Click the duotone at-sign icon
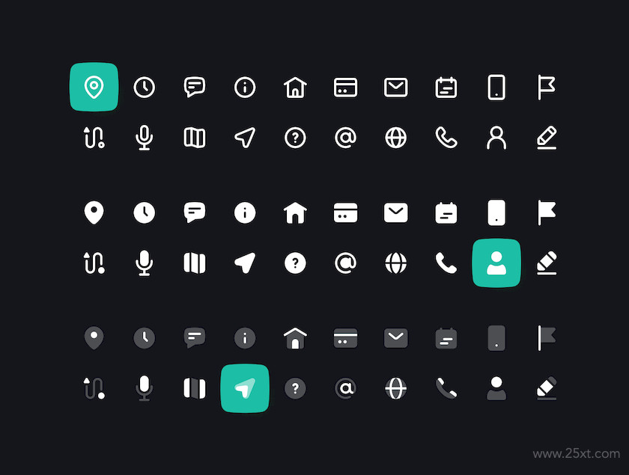Screen dimensions: 629x475 pyautogui.click(x=345, y=388)
